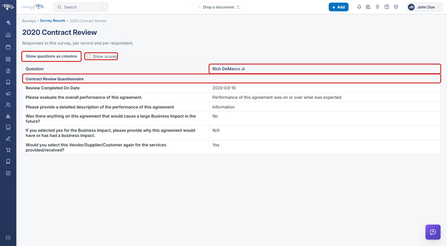Click the 'large Business Impact in the future' question
The image size is (447, 246).
tap(111, 119)
